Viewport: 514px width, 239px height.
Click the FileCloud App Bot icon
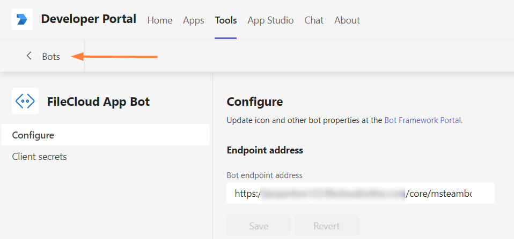click(25, 101)
